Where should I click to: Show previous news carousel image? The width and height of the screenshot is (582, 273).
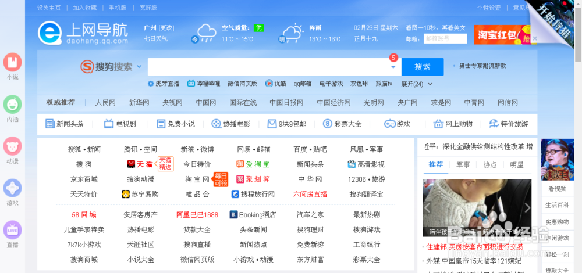[x=427, y=208]
